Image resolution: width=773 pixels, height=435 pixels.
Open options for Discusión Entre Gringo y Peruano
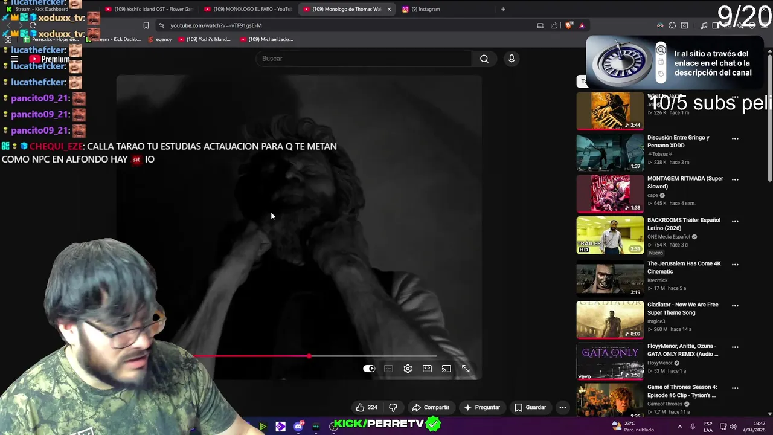point(735,138)
